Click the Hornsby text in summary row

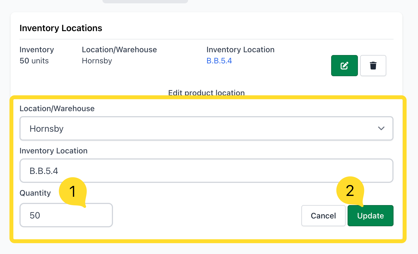coord(97,61)
